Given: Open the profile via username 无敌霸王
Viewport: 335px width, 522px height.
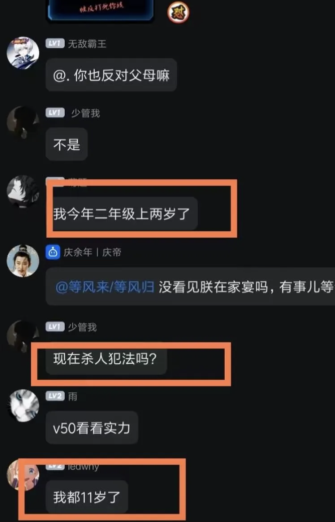Looking at the screenshot, I should tap(87, 44).
